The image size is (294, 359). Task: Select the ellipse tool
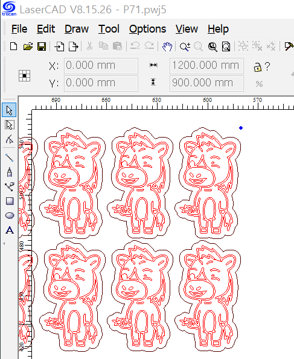[10, 215]
